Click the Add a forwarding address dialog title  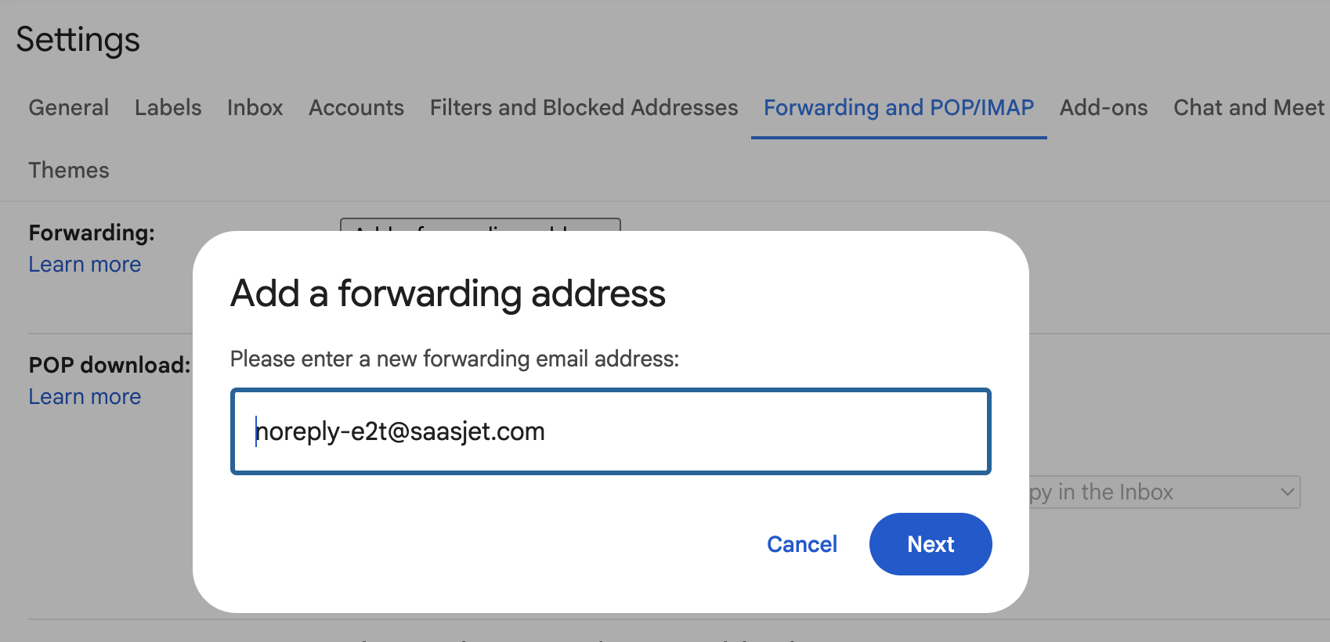click(x=447, y=294)
